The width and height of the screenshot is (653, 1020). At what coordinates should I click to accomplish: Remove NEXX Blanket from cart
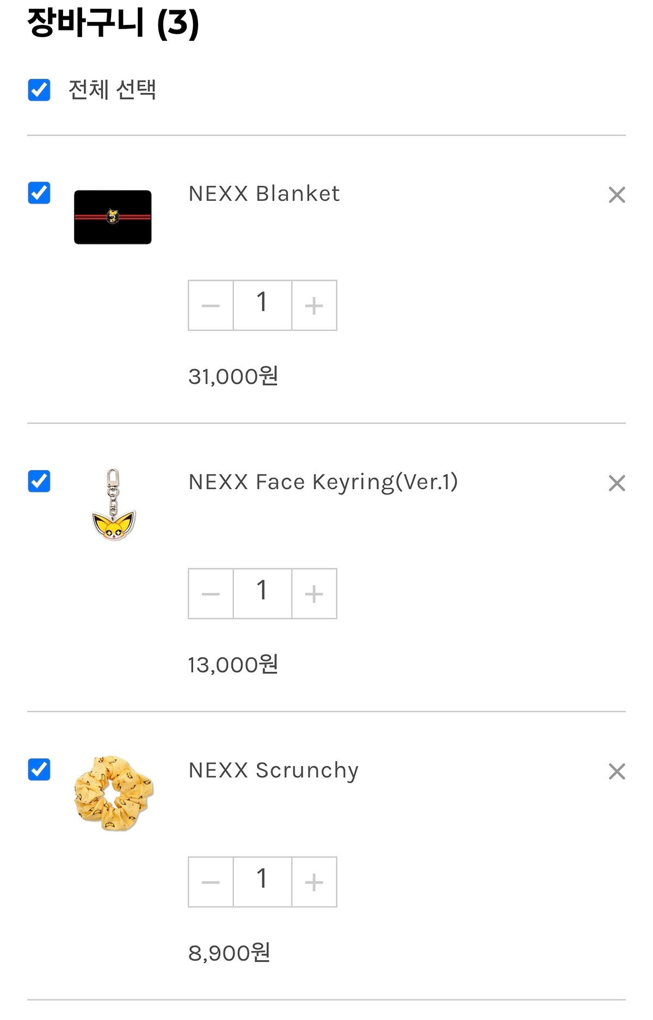coord(617,195)
